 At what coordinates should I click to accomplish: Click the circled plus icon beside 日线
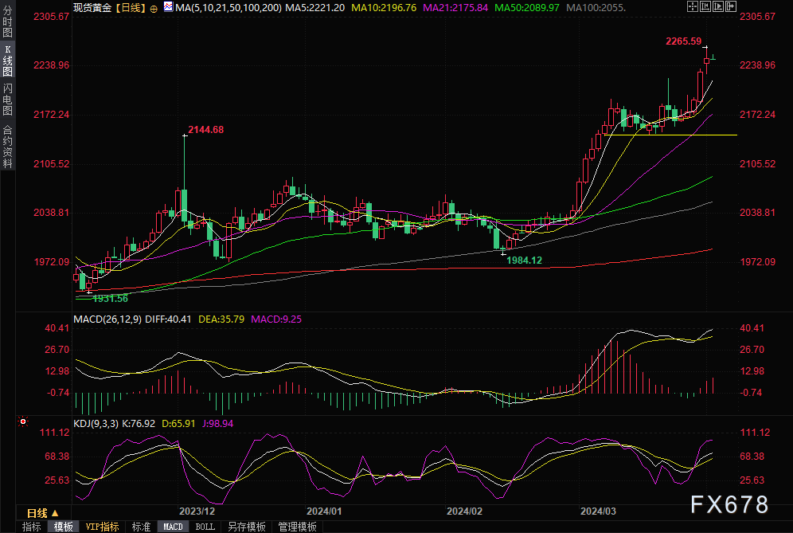click(154, 7)
